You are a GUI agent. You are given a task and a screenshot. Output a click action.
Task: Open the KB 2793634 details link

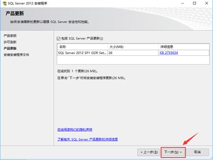pos(169,53)
